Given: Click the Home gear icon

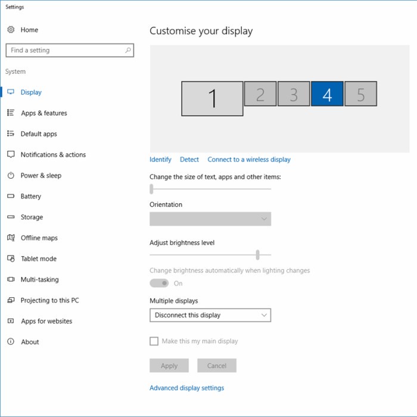Looking at the screenshot, I should click(11, 30).
